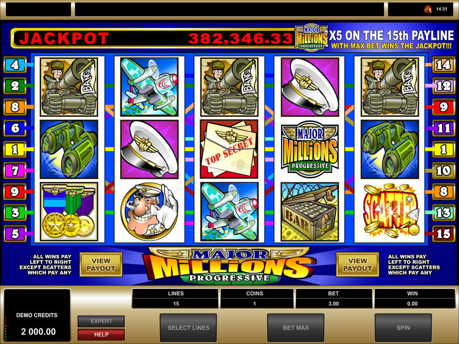Select the yellow payline 1 marker on the left
The width and height of the screenshot is (459, 344).
click(x=15, y=149)
